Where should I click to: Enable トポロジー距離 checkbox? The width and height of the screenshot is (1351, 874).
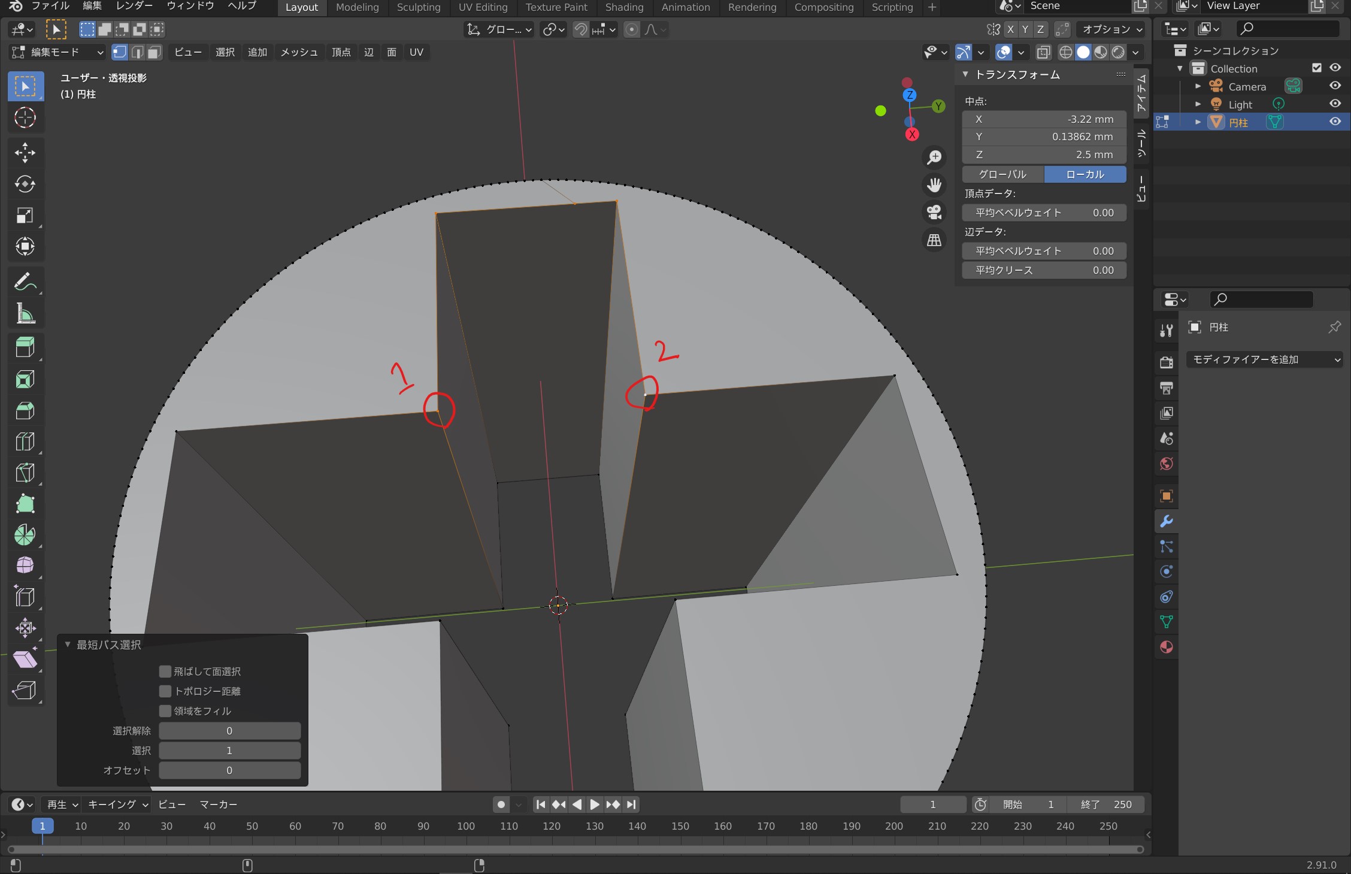click(x=165, y=691)
